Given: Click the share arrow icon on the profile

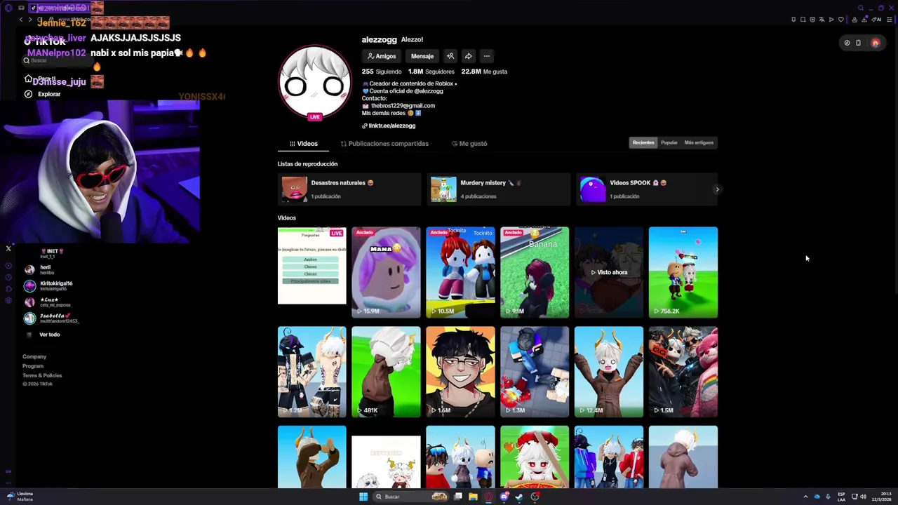Looking at the screenshot, I should (x=468, y=56).
